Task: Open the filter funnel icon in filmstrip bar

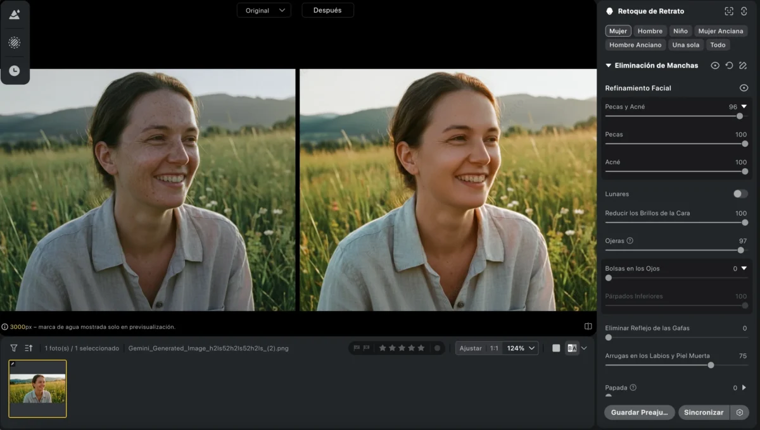Action: tap(14, 348)
